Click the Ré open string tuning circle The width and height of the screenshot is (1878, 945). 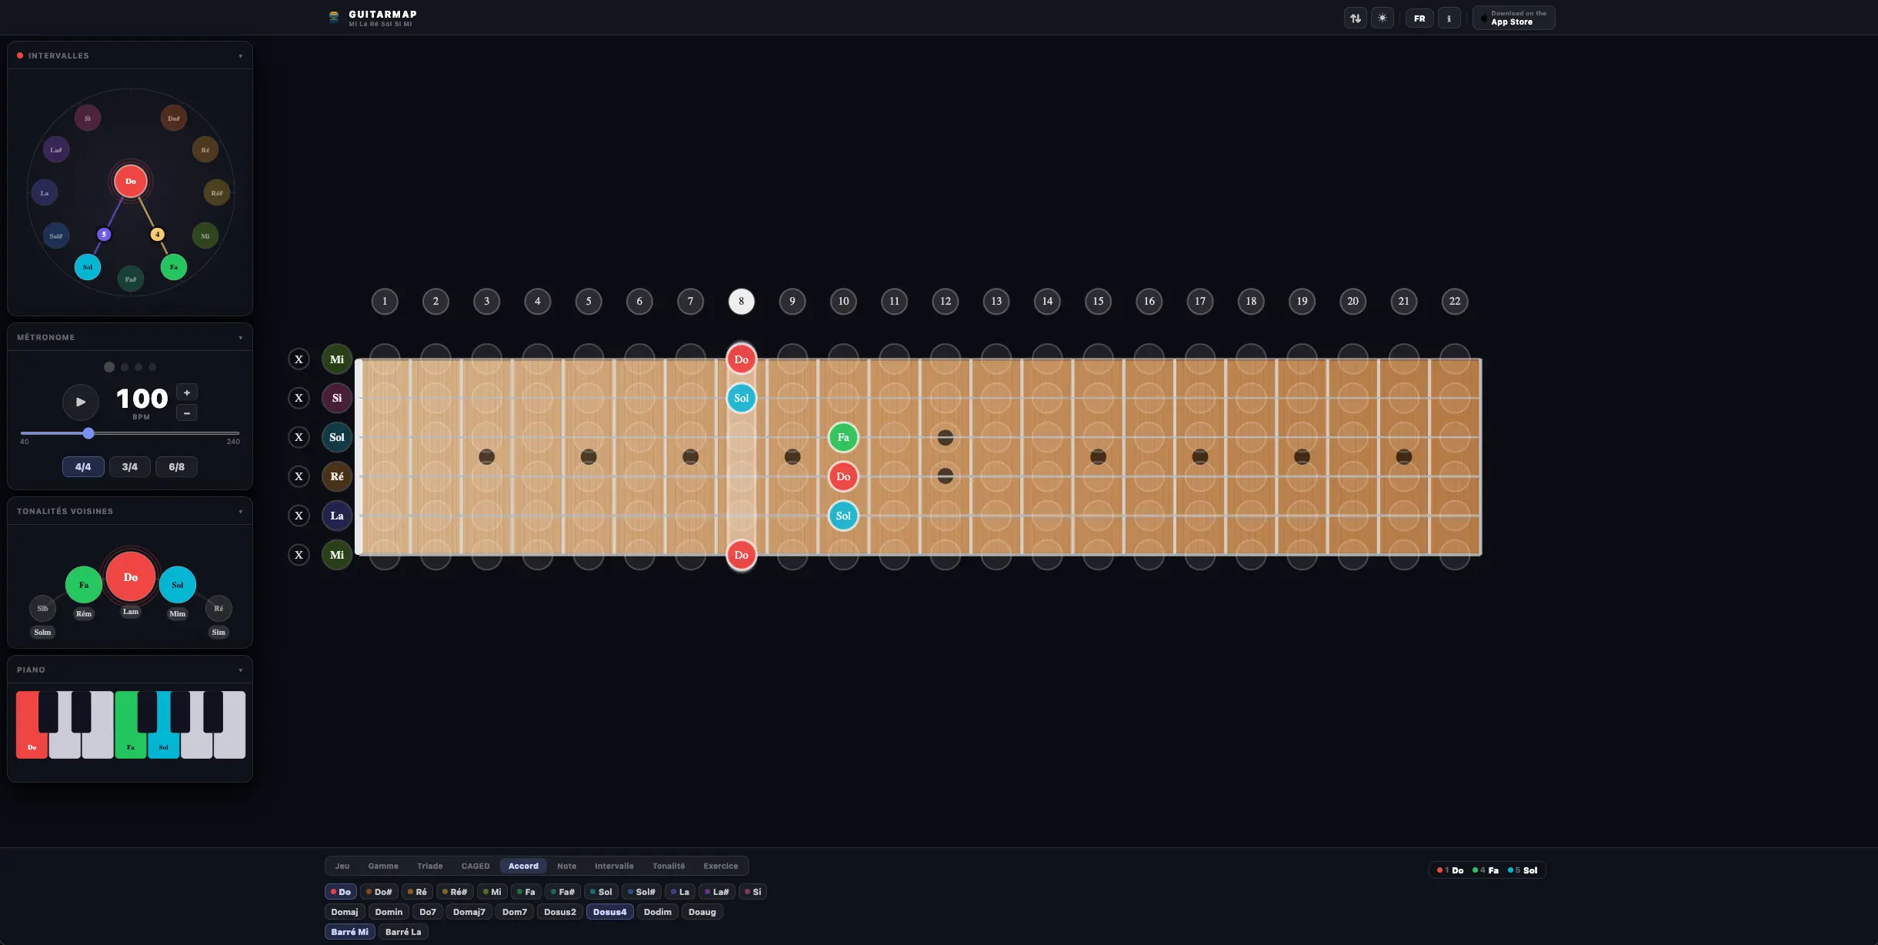tap(337, 476)
